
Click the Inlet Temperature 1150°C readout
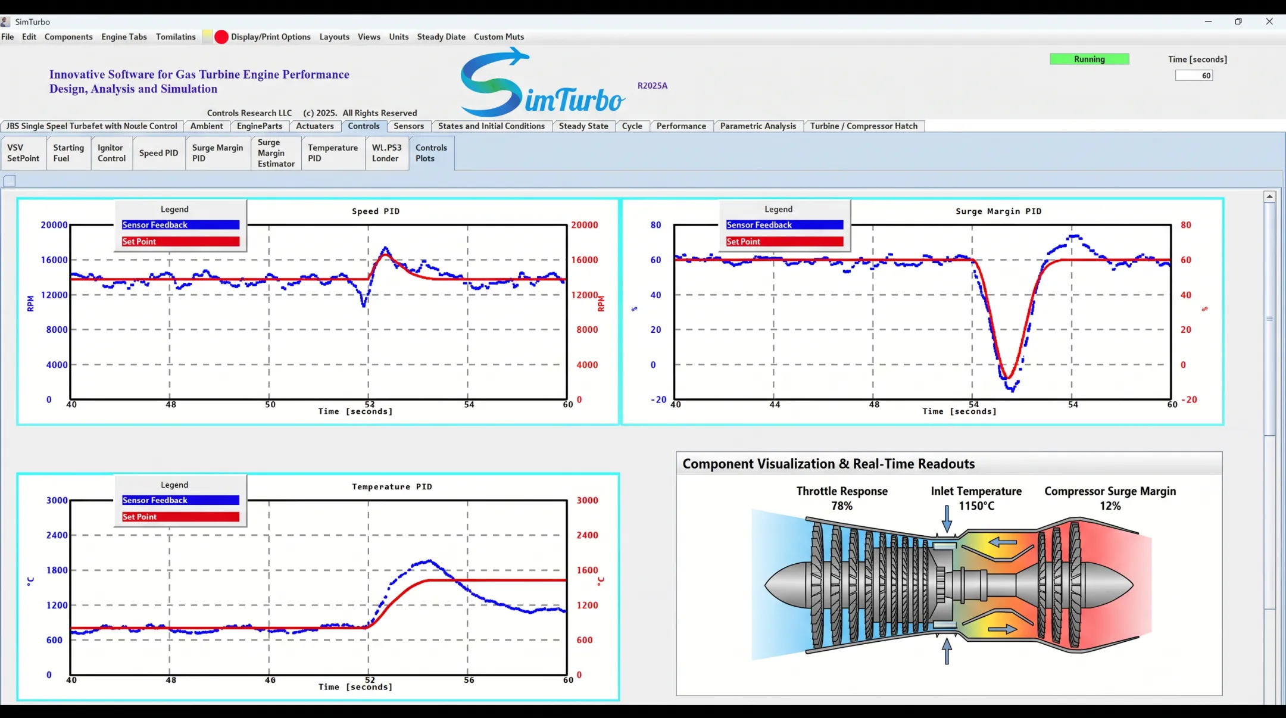(x=976, y=498)
